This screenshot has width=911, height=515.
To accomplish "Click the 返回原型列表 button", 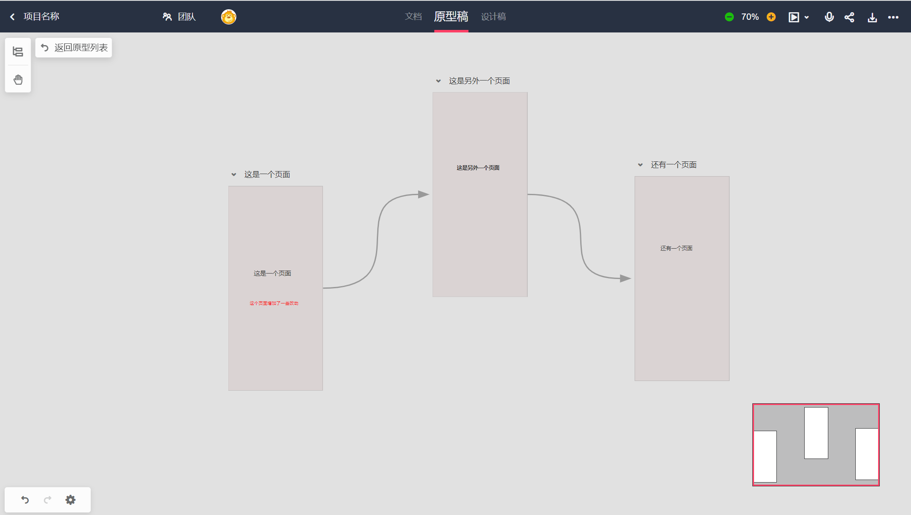I will click(x=74, y=48).
